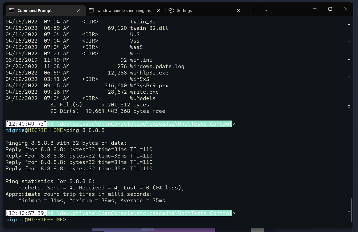
Task: Click the '90 Dir(s)' bytes free line
Action: pos(108,111)
